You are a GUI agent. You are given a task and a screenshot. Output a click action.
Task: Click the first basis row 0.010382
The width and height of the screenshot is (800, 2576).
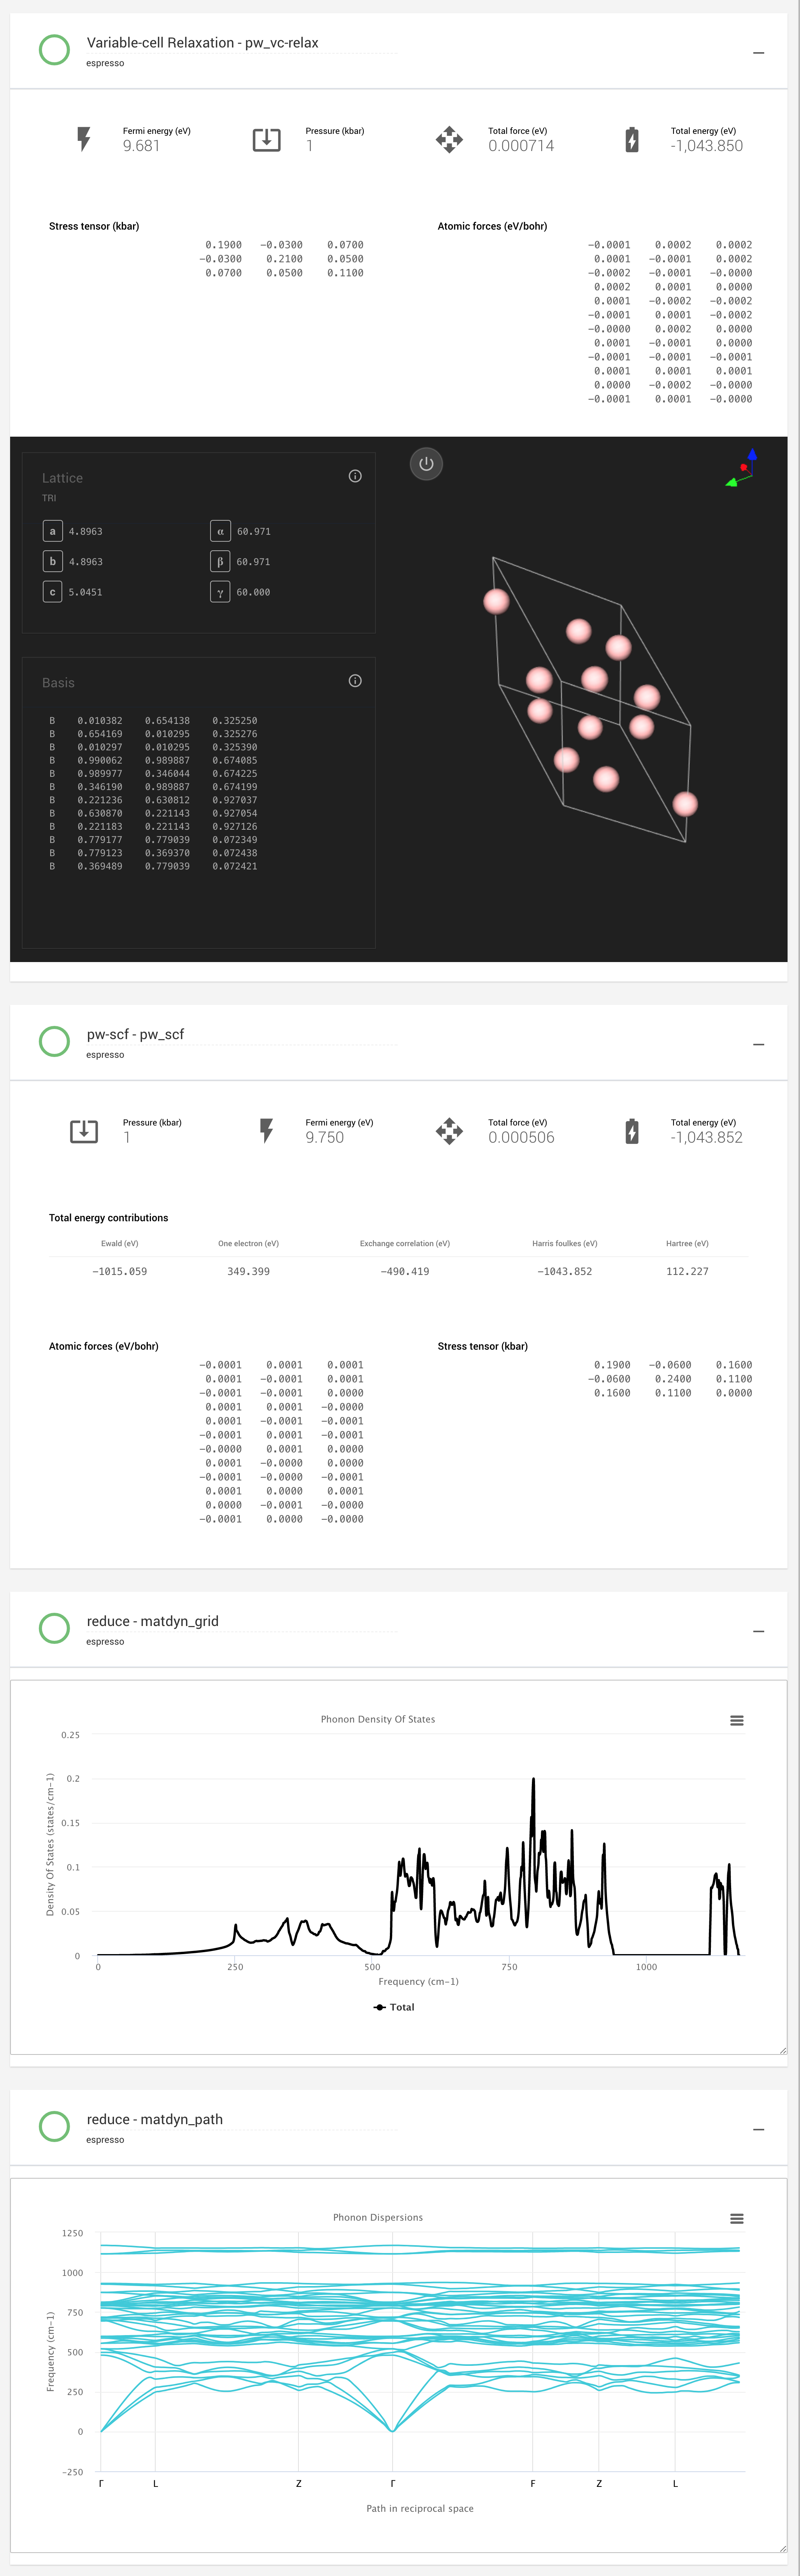153,721
